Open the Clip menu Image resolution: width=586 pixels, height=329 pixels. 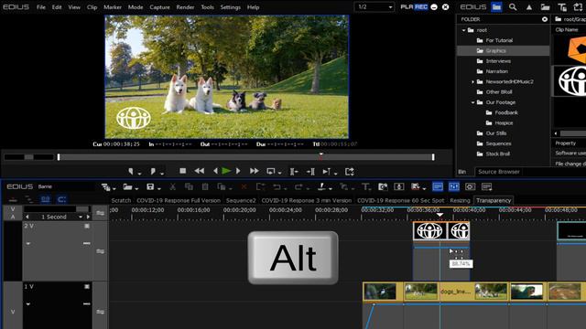tap(92, 7)
